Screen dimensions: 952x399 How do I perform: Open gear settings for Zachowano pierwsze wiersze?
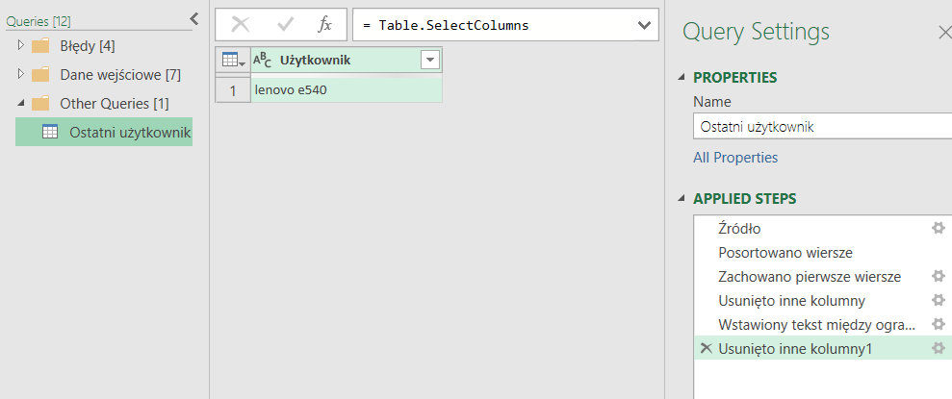938,276
